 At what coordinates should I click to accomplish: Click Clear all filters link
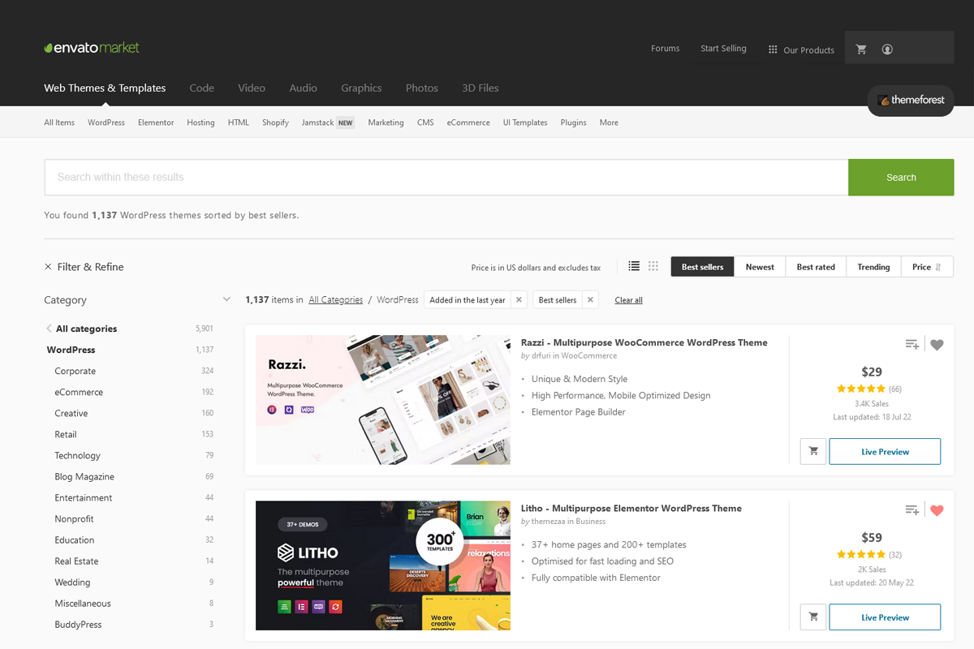click(x=628, y=300)
